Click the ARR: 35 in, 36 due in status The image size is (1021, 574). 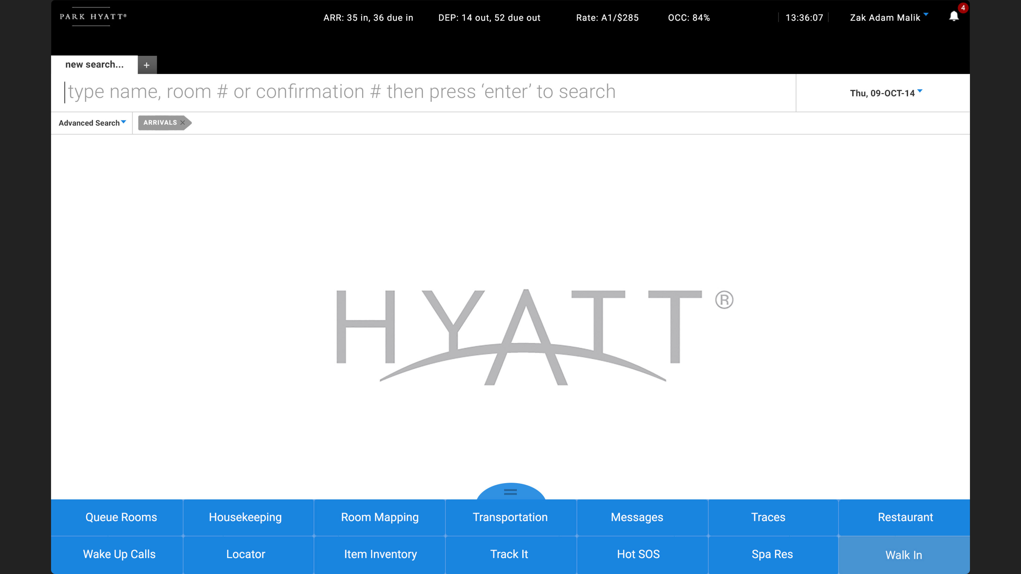(x=368, y=18)
